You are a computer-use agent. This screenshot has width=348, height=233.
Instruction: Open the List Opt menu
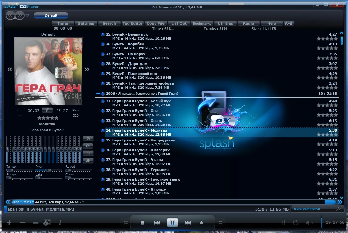tap(179, 23)
